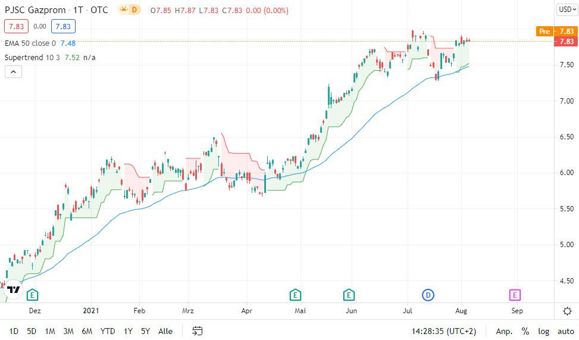This screenshot has width=579, height=340.
Task: Select the EMA 50 close indicator label
Action: (x=30, y=43)
